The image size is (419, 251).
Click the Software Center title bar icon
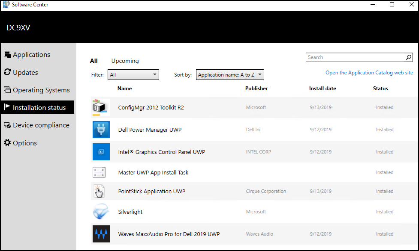coord(6,4)
